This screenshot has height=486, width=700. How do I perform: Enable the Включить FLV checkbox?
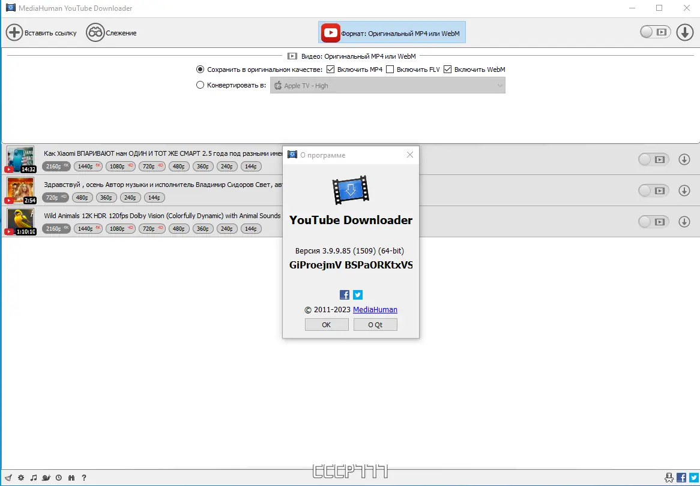pyautogui.click(x=391, y=69)
